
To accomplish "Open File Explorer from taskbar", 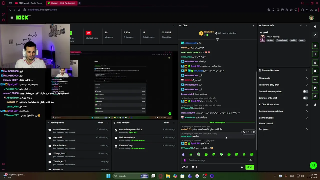I will [168, 176].
